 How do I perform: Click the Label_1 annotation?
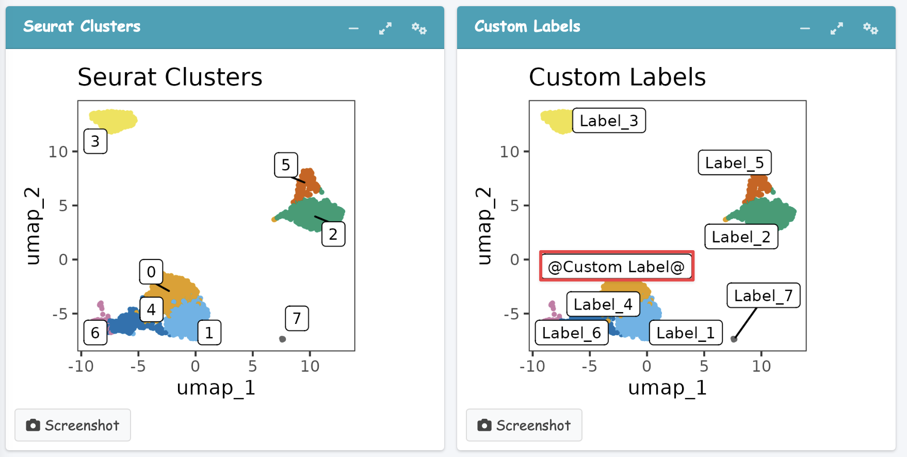686,333
